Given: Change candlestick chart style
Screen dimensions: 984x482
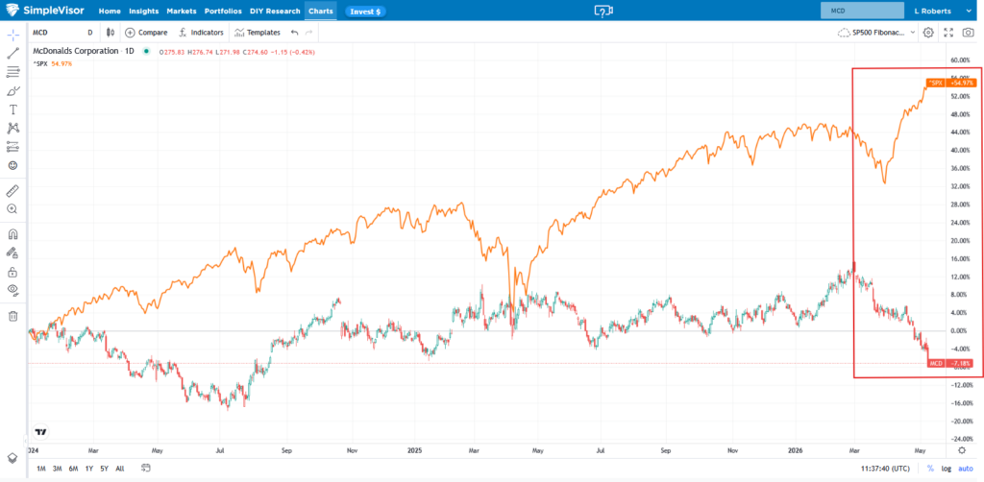Looking at the screenshot, I should pyautogui.click(x=110, y=33).
